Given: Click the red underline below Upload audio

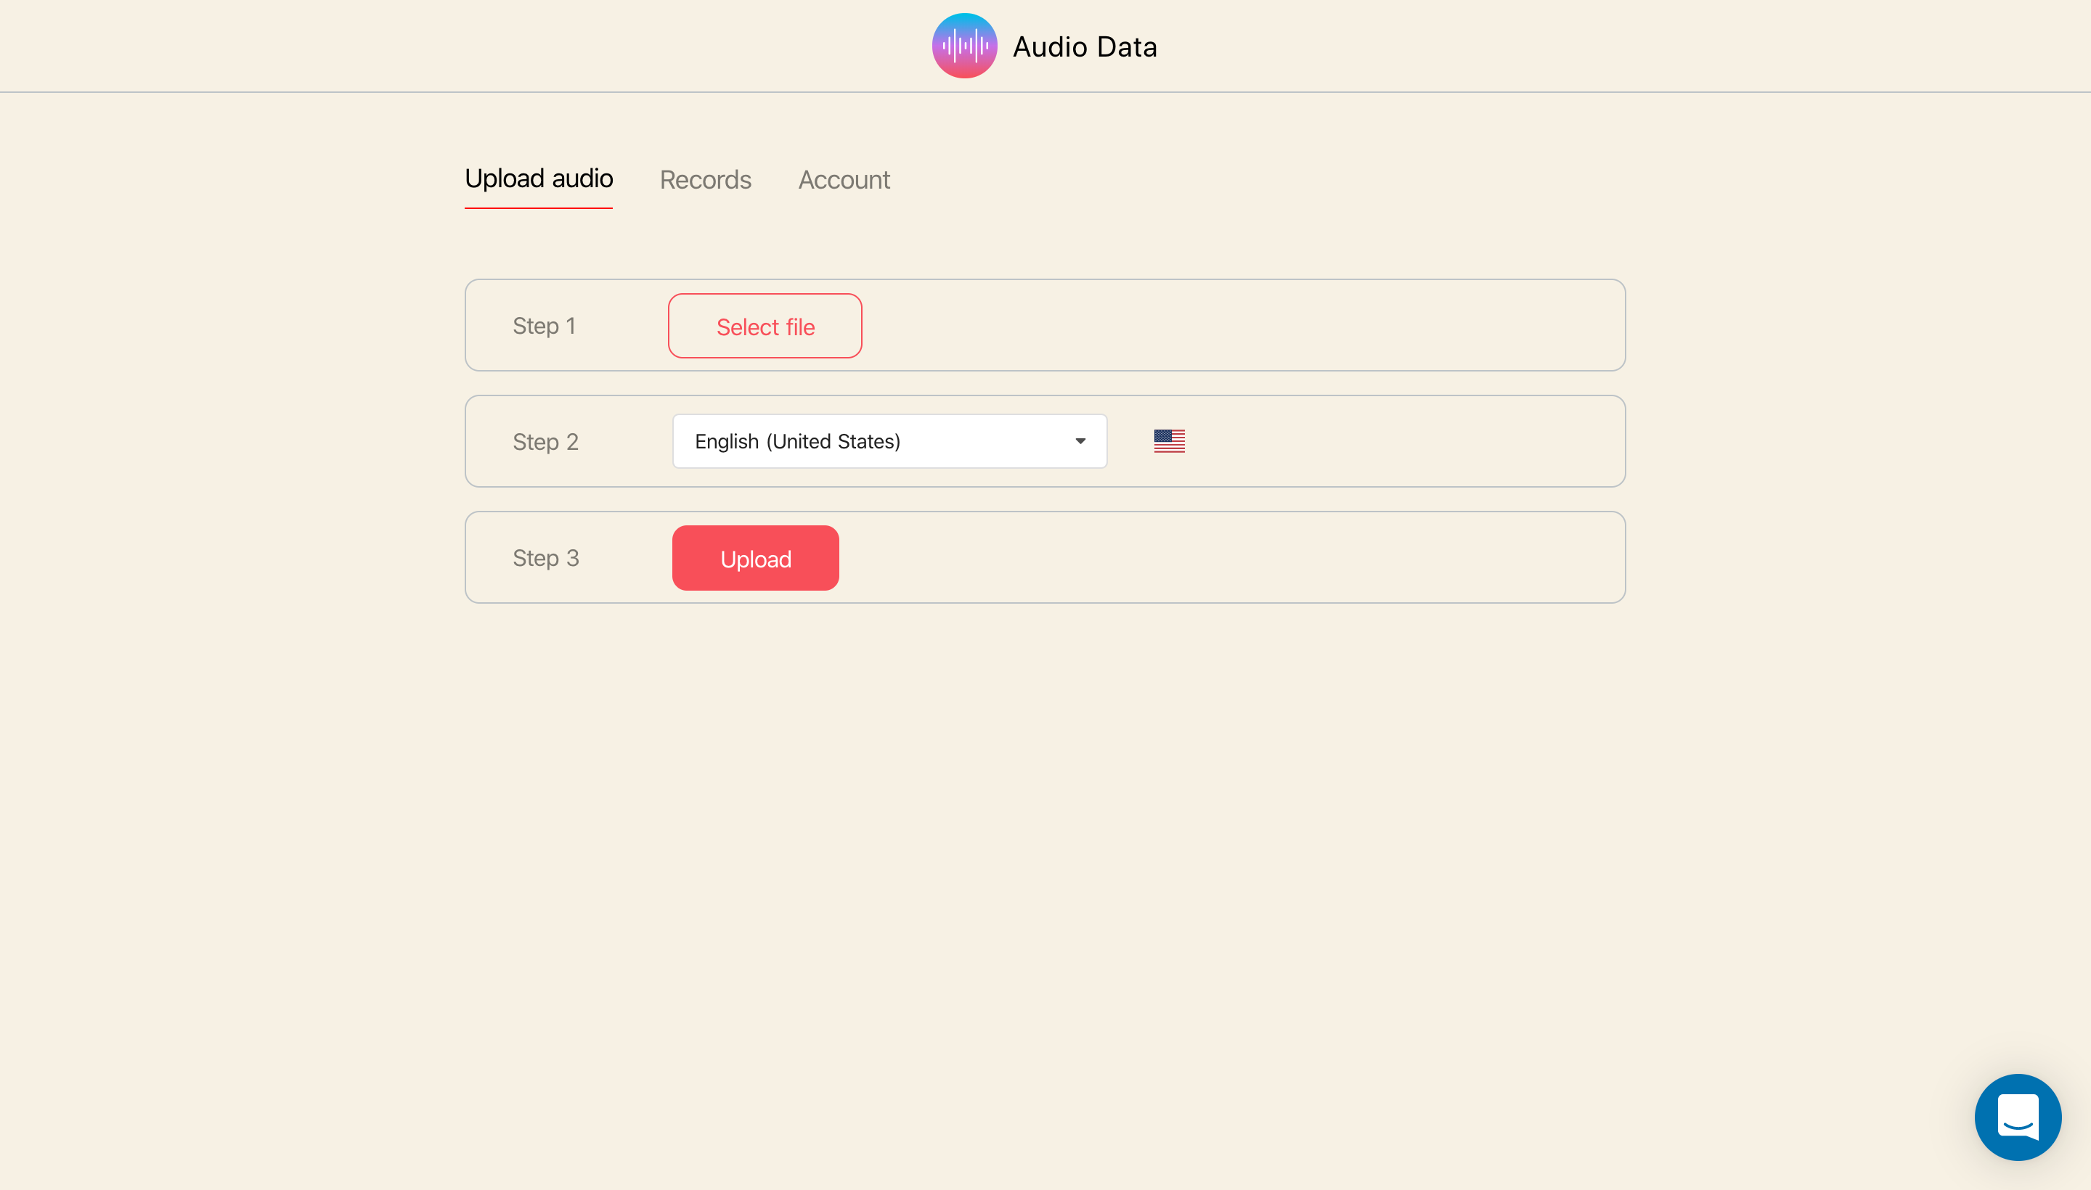Looking at the screenshot, I should [x=538, y=208].
